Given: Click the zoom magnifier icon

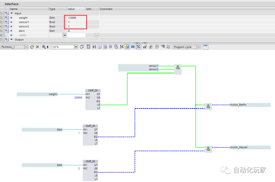Looking at the screenshot, I should click(x=44, y=47).
